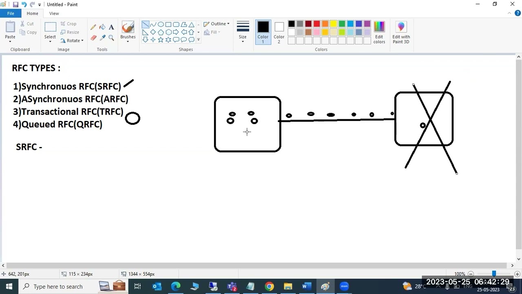Open the Rotate dropdown
522x294 pixels.
pyautogui.click(x=72, y=41)
